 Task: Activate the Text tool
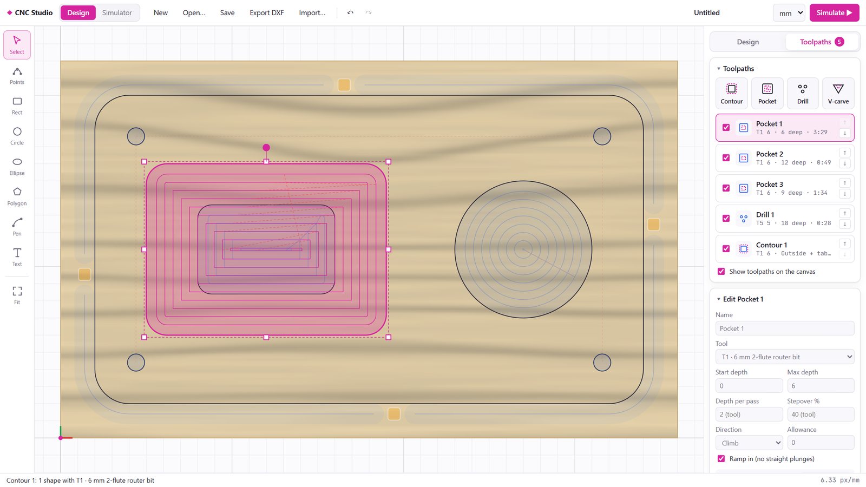pyautogui.click(x=17, y=258)
